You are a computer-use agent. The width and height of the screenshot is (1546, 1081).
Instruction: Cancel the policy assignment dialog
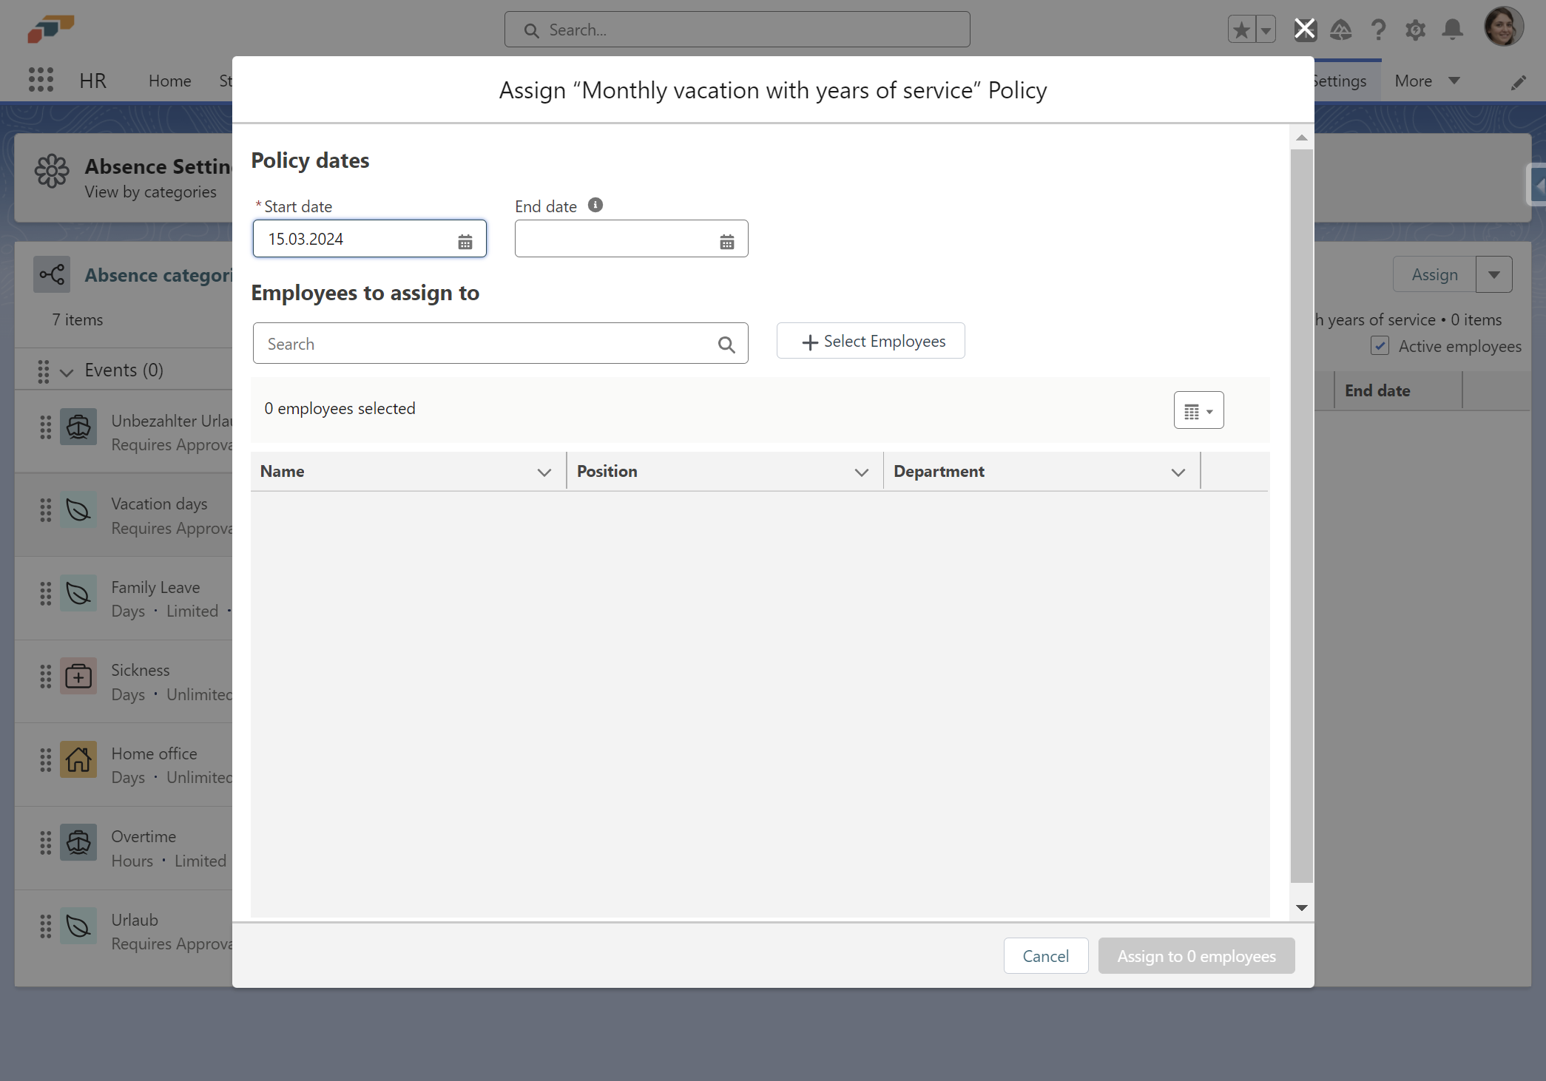[x=1045, y=956]
